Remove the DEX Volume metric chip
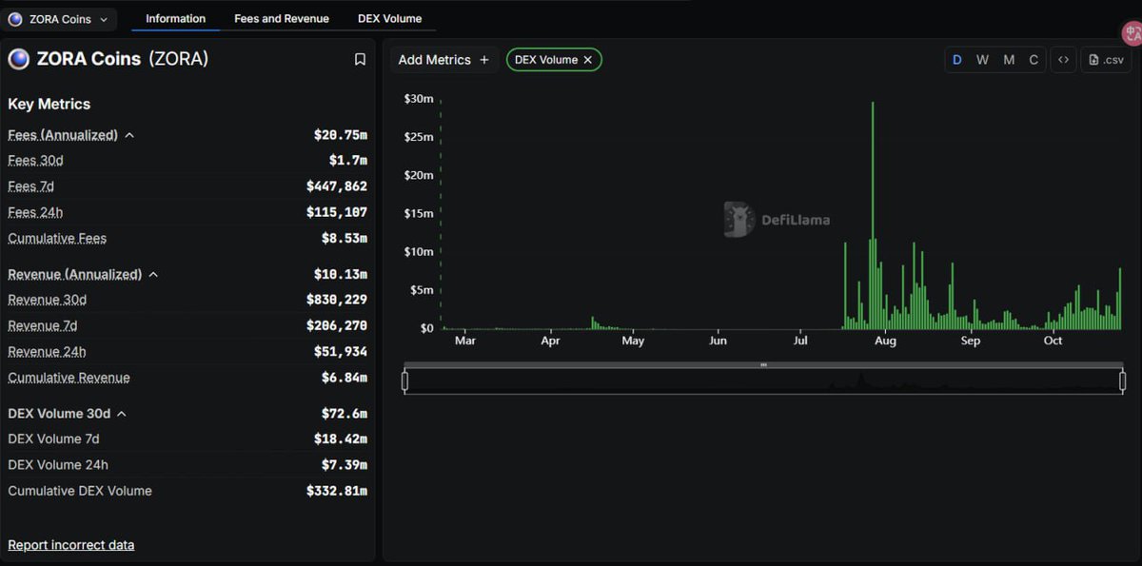Image resolution: width=1142 pixels, height=566 pixels. 587,60
